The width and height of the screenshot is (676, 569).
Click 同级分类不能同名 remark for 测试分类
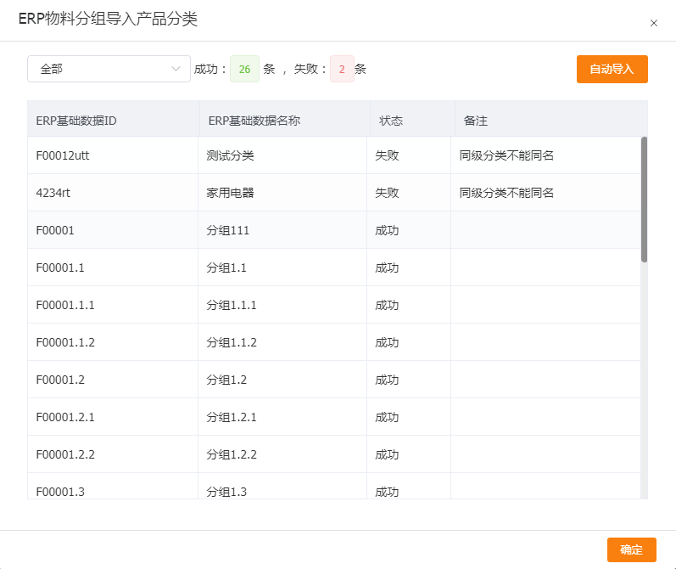tap(506, 155)
